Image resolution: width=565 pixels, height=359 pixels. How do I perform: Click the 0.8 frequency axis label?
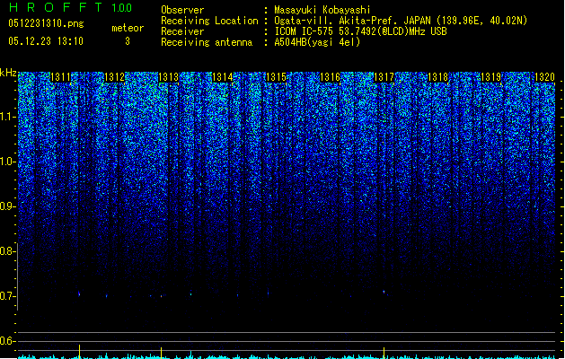[x=7, y=251]
